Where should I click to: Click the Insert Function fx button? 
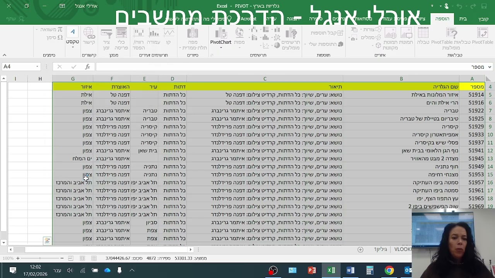(x=87, y=67)
